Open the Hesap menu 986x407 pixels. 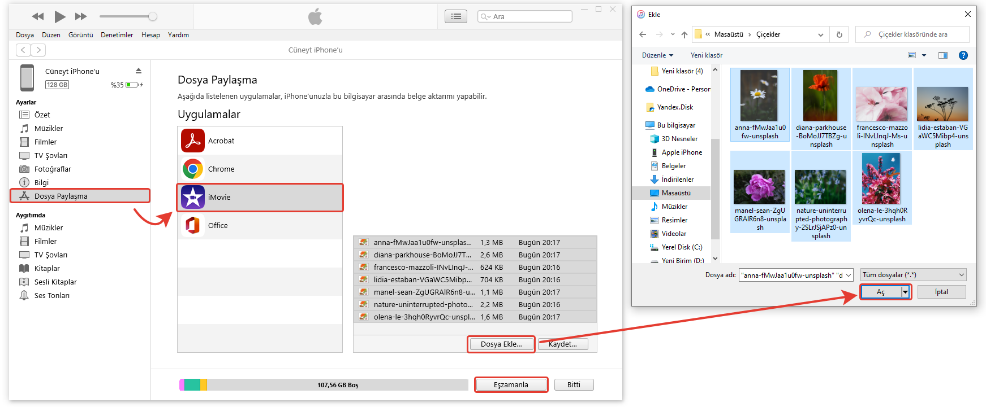coord(150,35)
